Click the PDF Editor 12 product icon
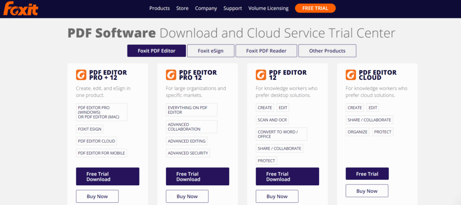This screenshot has width=461, height=205. point(261,75)
